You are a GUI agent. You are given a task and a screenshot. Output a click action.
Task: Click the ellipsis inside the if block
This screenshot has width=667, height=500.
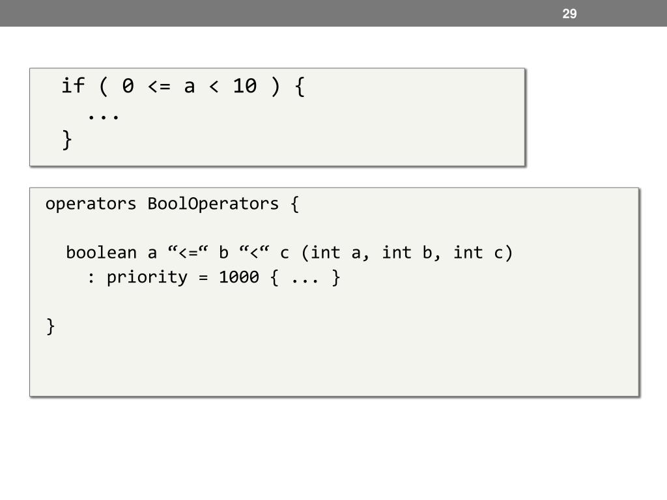tap(104, 116)
